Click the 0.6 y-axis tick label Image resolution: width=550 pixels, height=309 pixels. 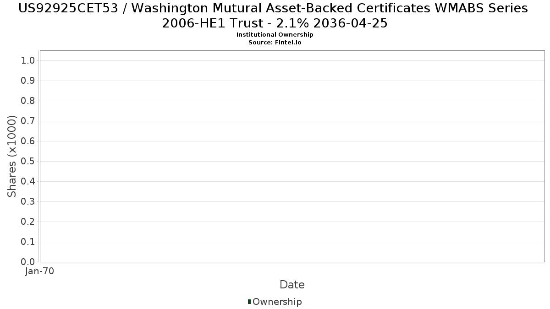[x=28, y=141]
